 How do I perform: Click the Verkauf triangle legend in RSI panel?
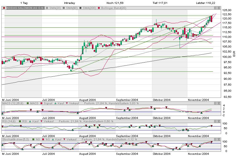[42, 121]
